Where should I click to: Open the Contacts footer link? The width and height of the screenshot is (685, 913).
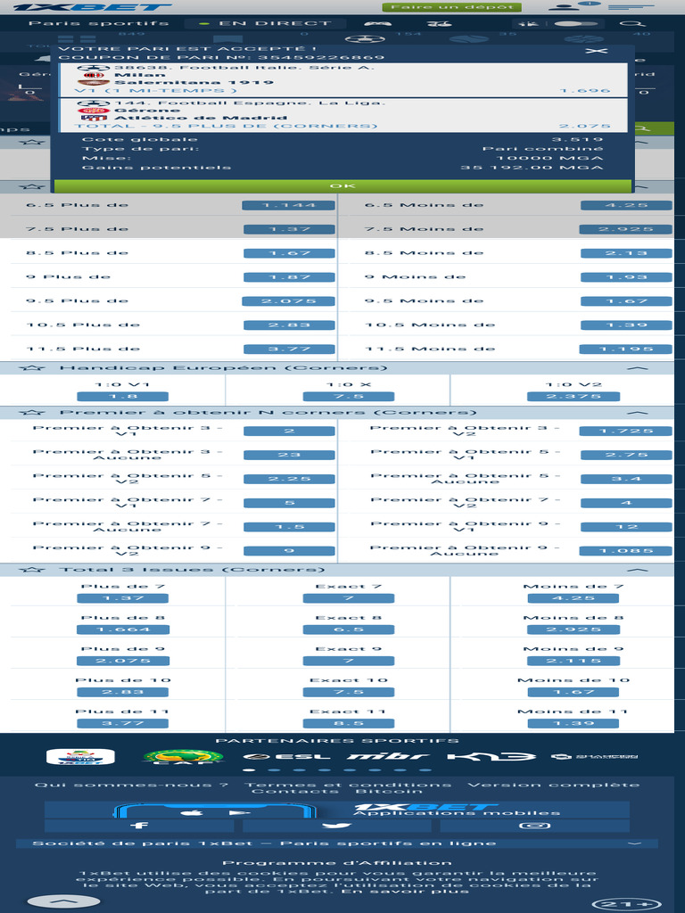[294, 792]
